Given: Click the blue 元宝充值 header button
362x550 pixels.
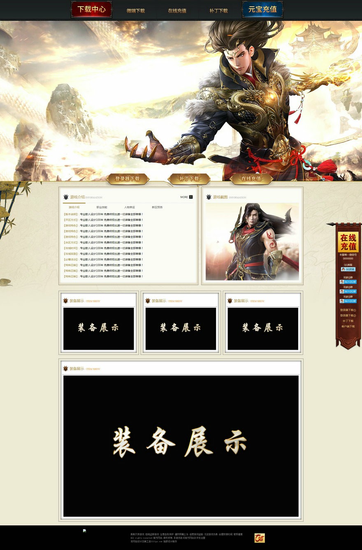Looking at the screenshot, I should (x=262, y=9).
